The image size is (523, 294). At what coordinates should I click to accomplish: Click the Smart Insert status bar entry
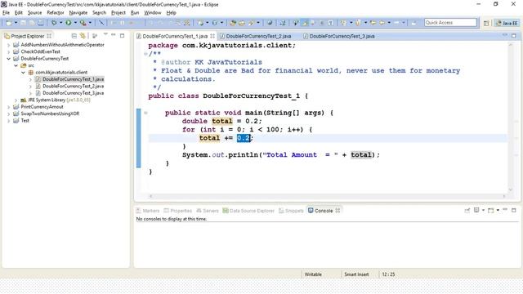click(x=356, y=274)
